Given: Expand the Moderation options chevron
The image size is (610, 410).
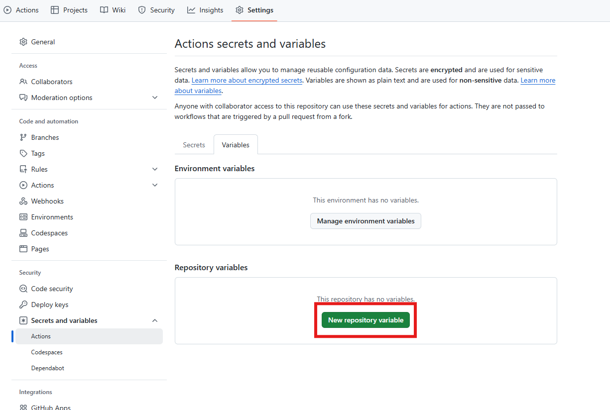Looking at the screenshot, I should [155, 98].
